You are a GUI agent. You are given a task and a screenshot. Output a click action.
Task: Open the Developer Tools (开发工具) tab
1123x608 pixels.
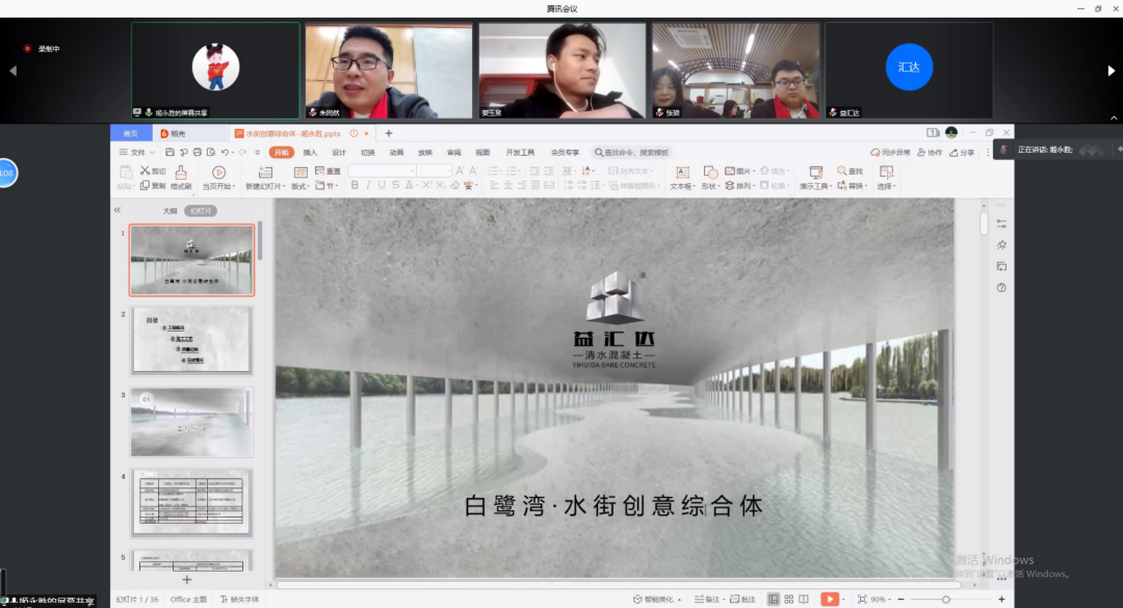(520, 152)
